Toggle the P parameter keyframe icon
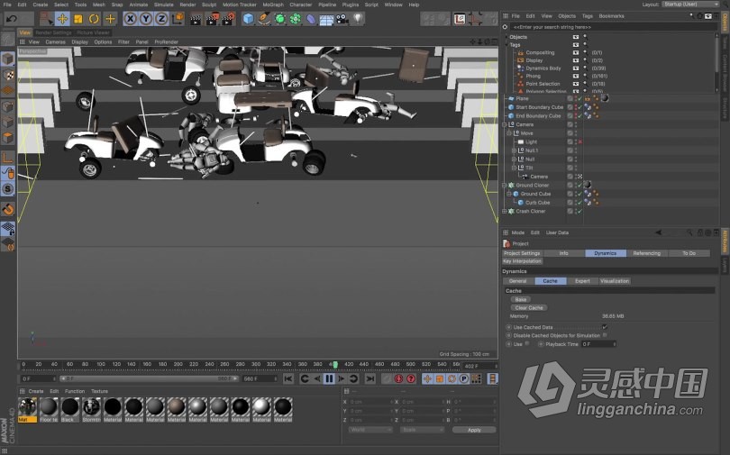The height and width of the screenshot is (455, 730). [x=464, y=378]
